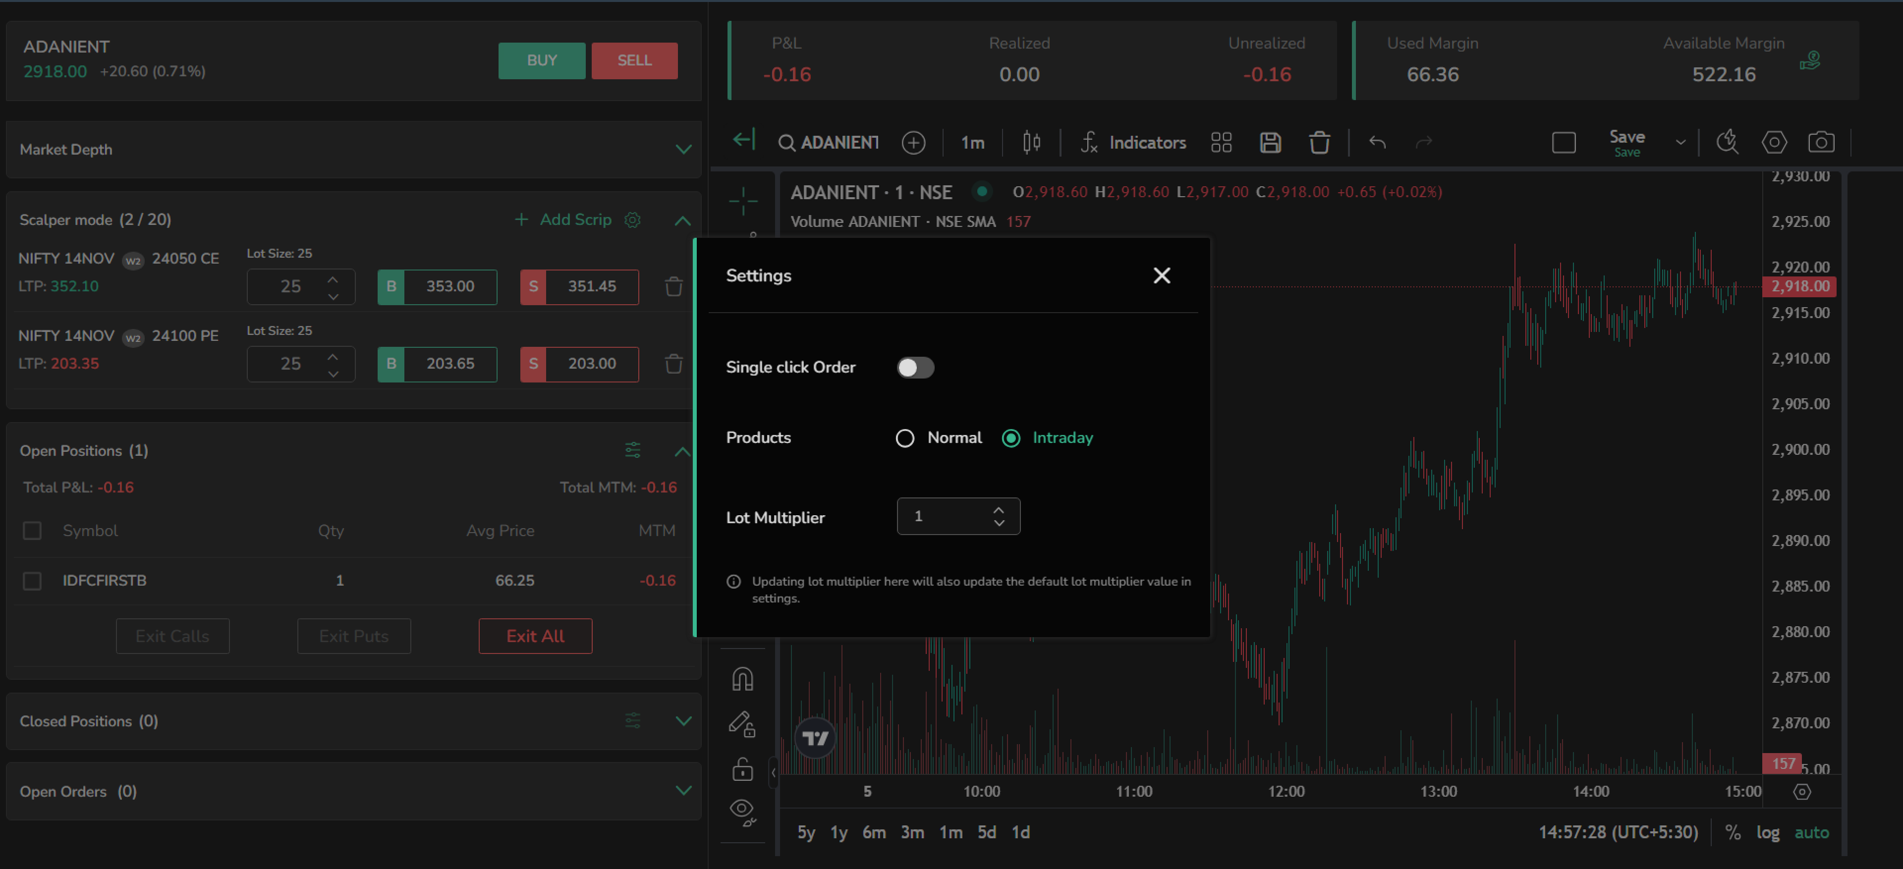Buy NIFTY 24050 CE at 353.00
This screenshot has width=1903, height=869.
coord(437,286)
